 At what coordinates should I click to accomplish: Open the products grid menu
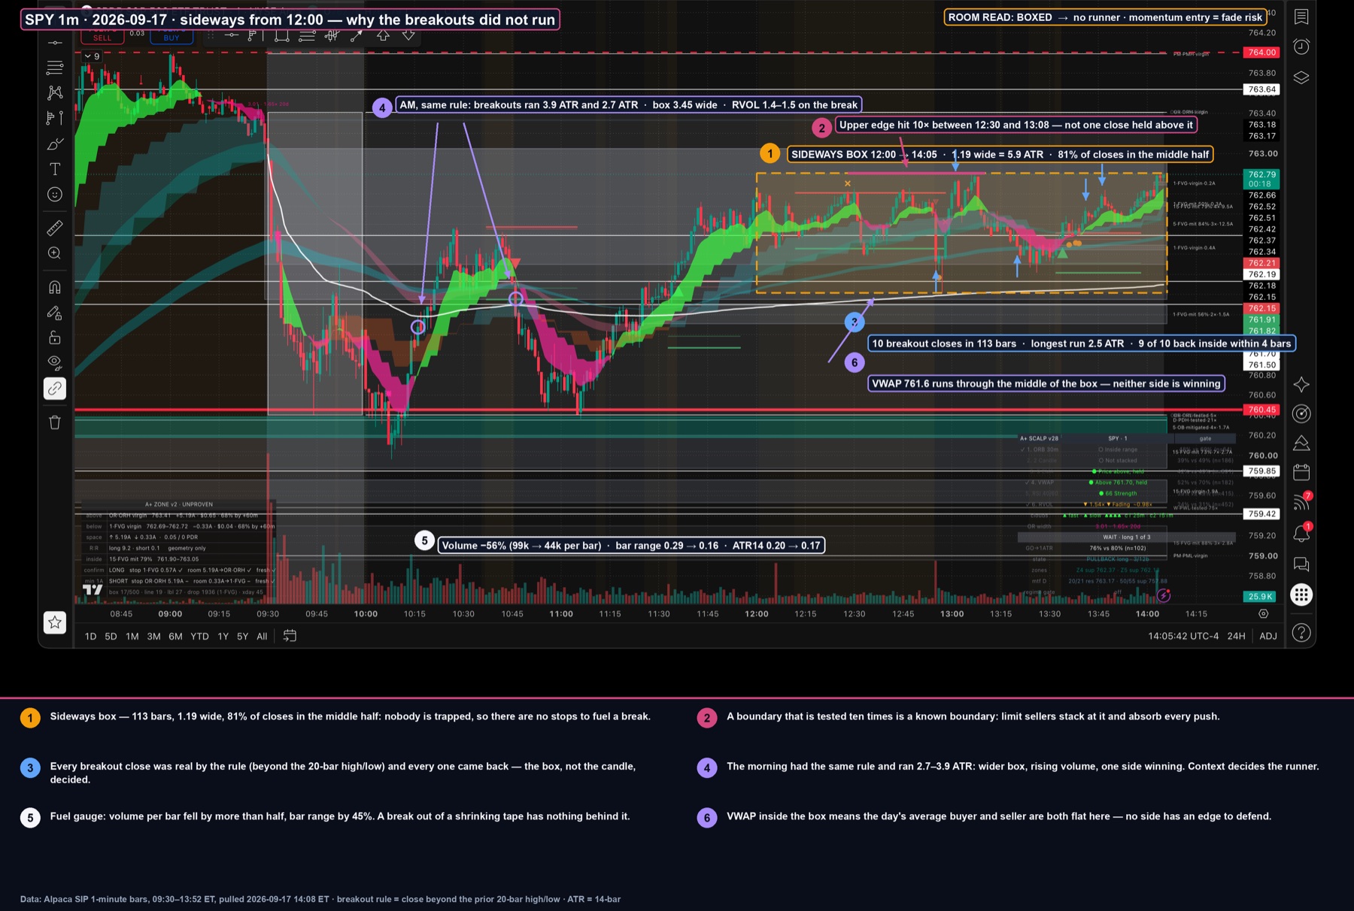[1301, 595]
